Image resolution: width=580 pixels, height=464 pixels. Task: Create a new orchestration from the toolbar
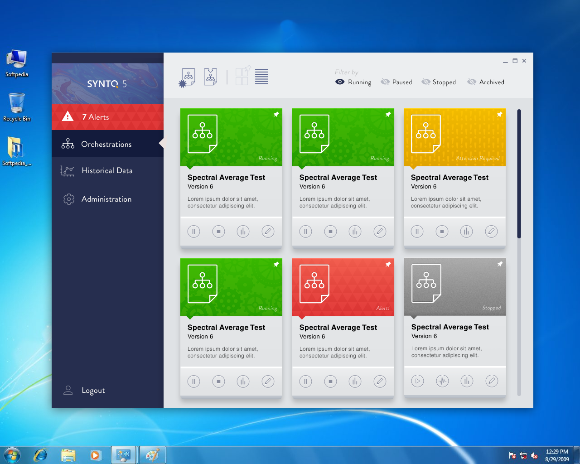tap(187, 77)
